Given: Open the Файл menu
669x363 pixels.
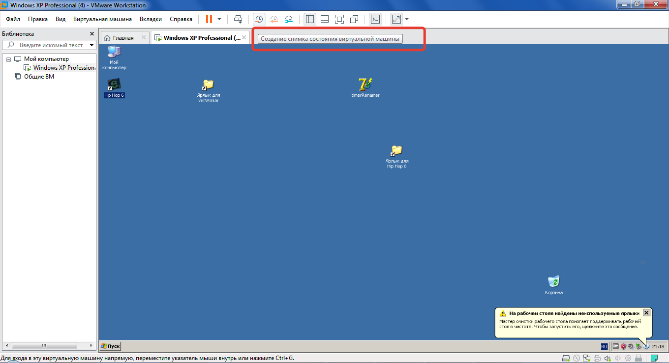Looking at the screenshot, I should point(13,19).
